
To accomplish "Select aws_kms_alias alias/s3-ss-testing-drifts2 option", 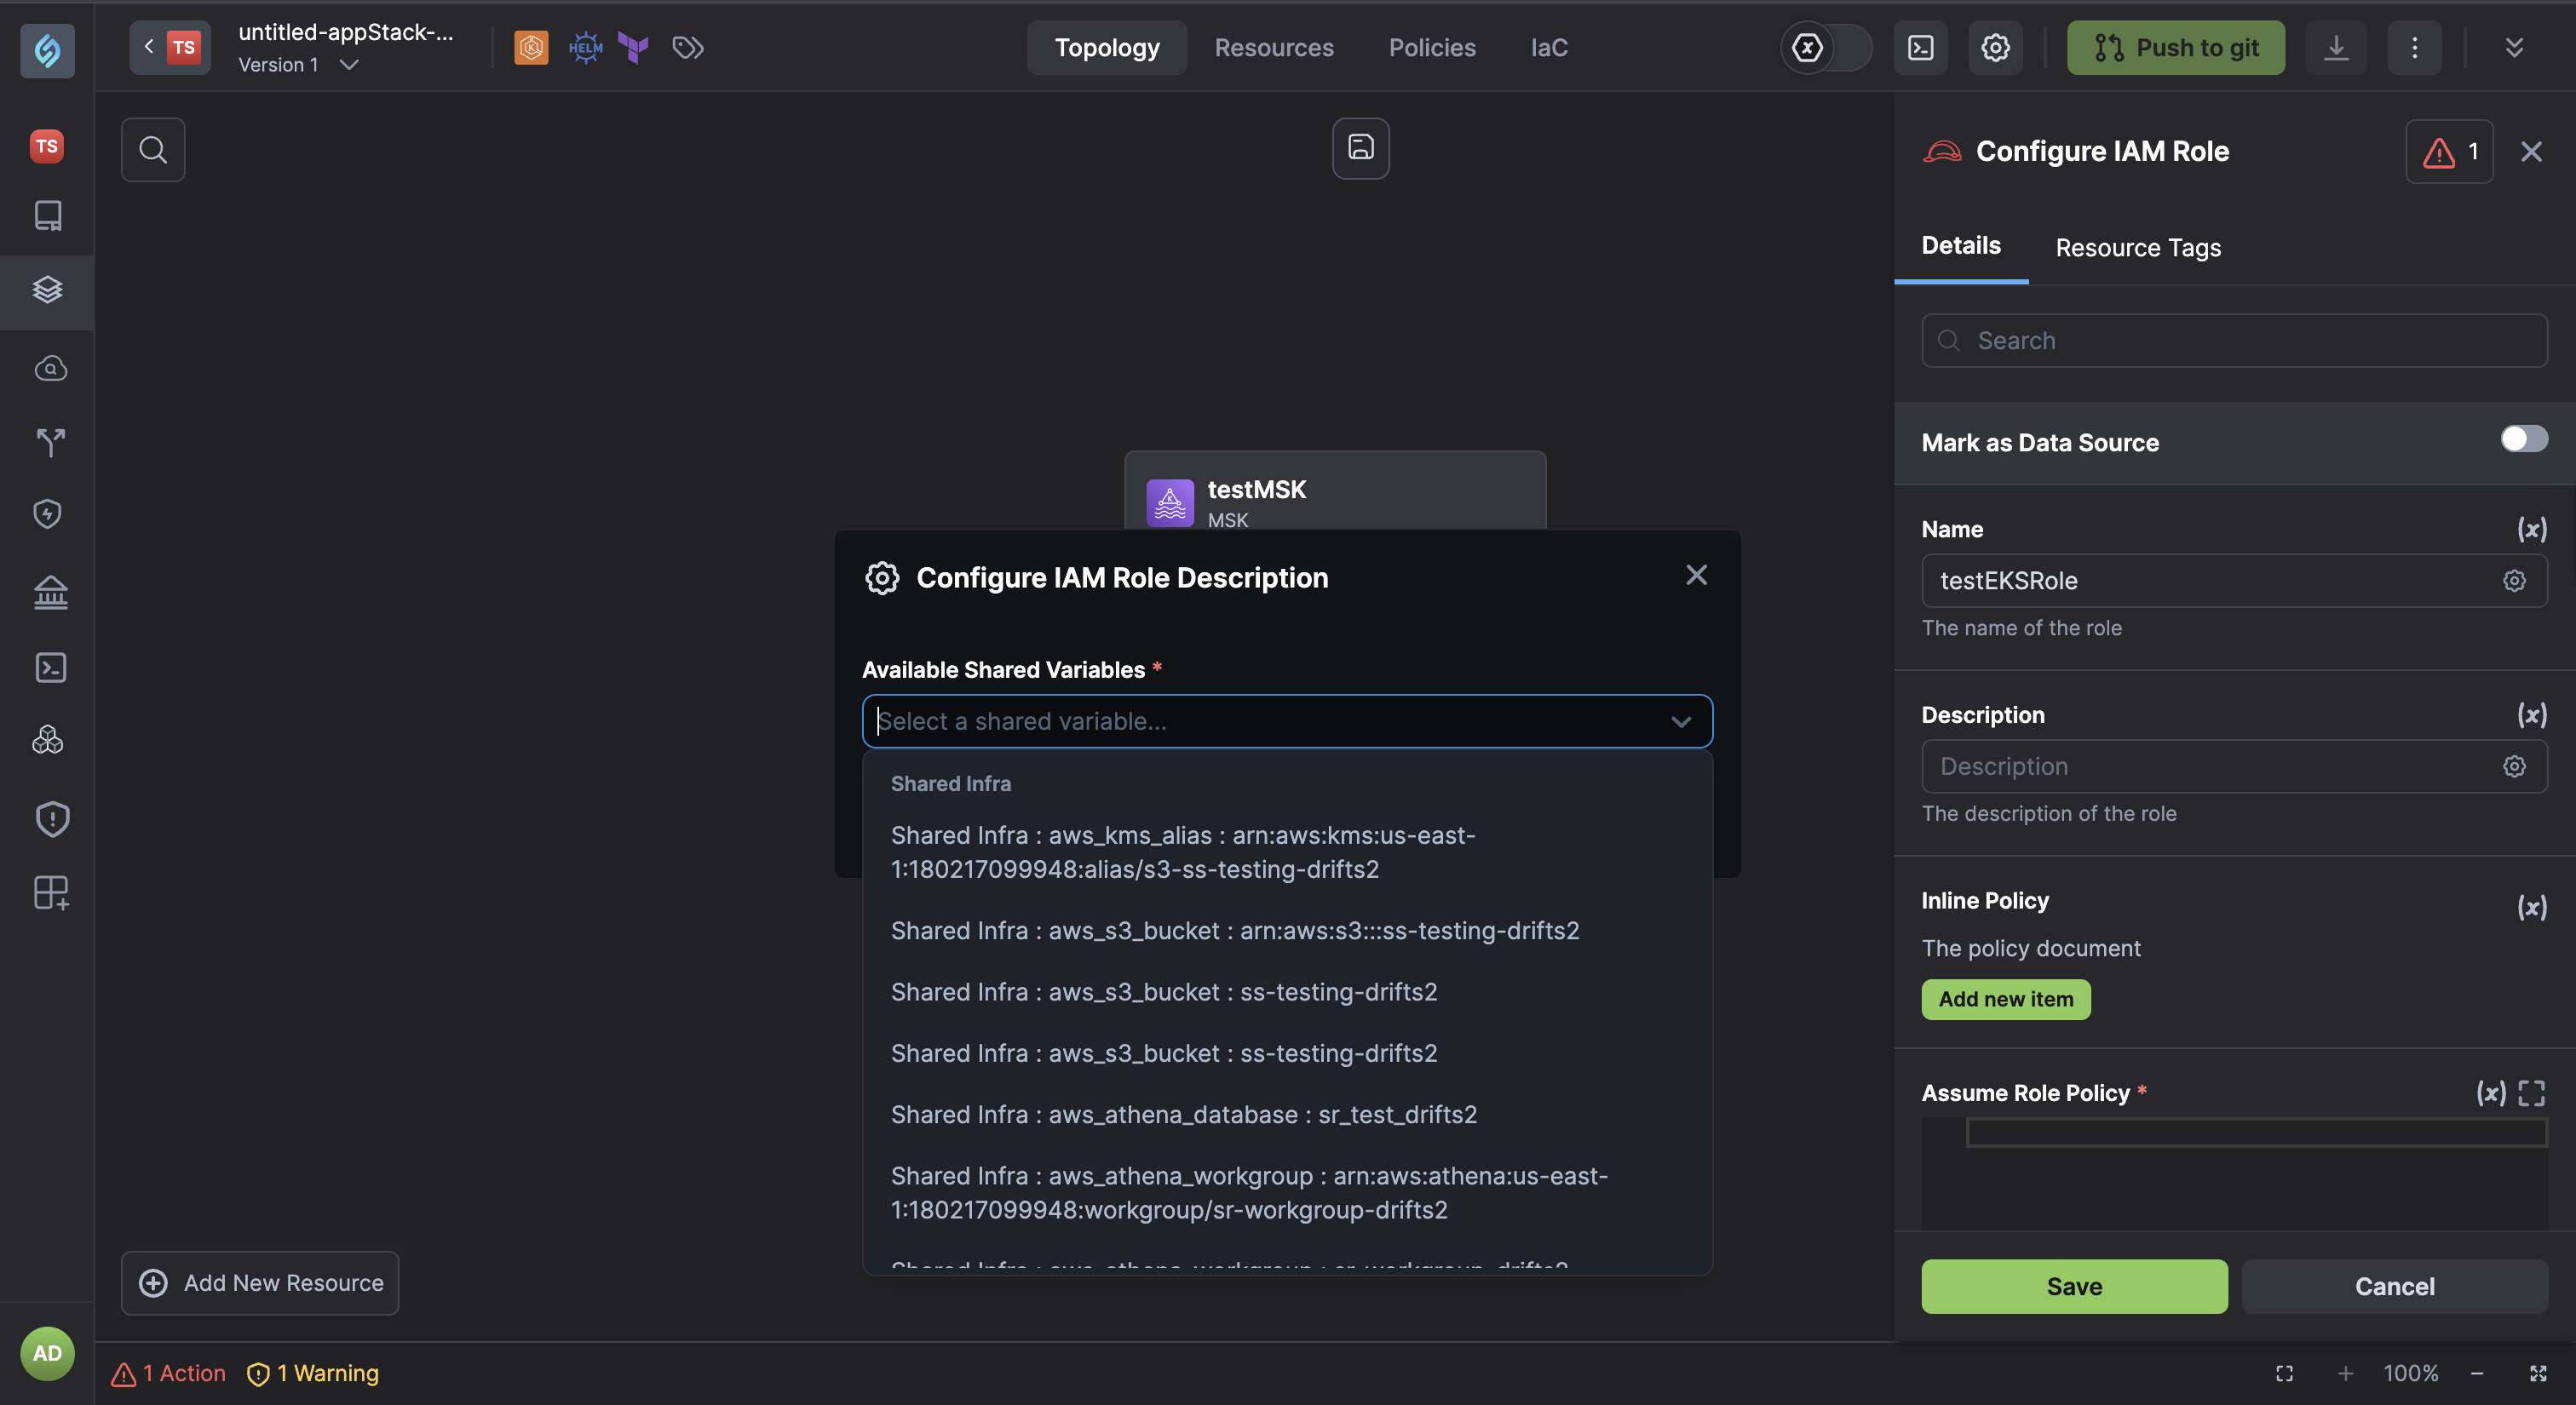I will click(1287, 852).
